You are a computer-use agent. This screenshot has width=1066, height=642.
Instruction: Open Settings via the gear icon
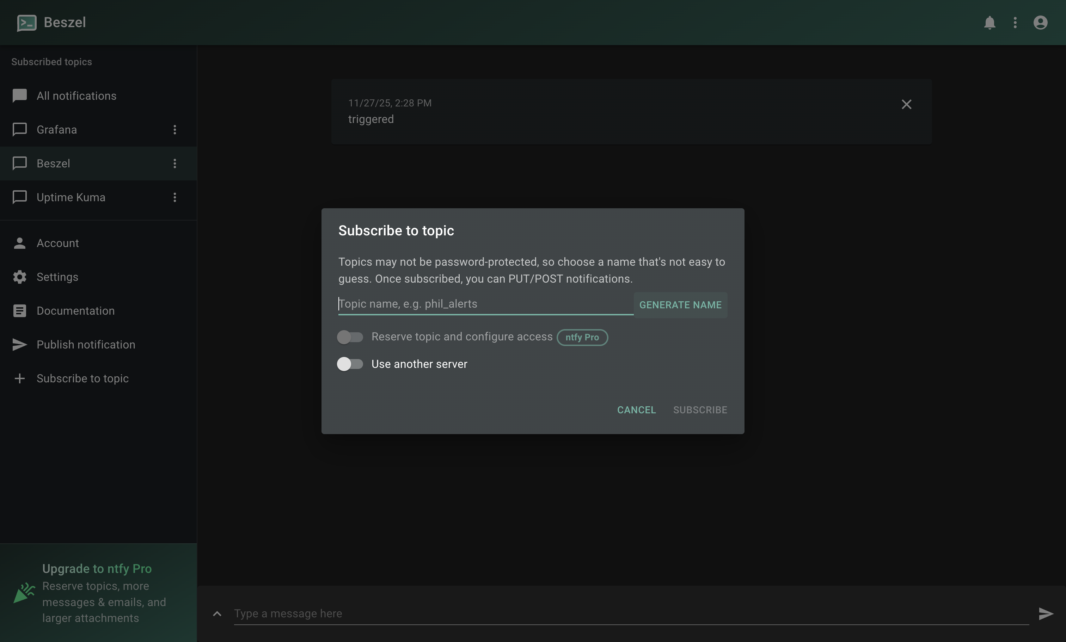pyautogui.click(x=19, y=277)
